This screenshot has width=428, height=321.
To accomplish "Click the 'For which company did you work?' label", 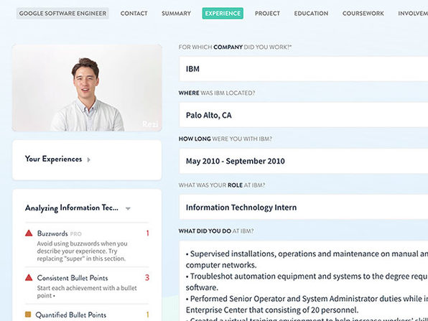I will 235,47.
